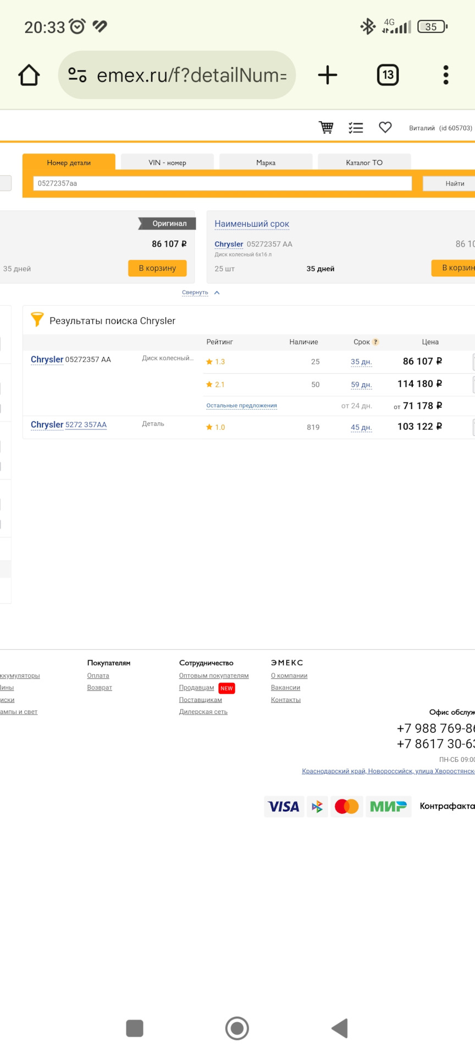Click the emex.ru address bar URL
This screenshot has width=475, height=1057.
(192, 75)
